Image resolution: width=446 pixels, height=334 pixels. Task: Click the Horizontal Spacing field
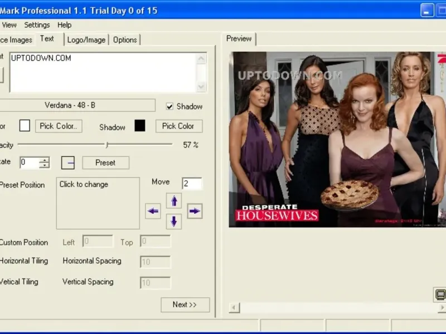pos(156,262)
